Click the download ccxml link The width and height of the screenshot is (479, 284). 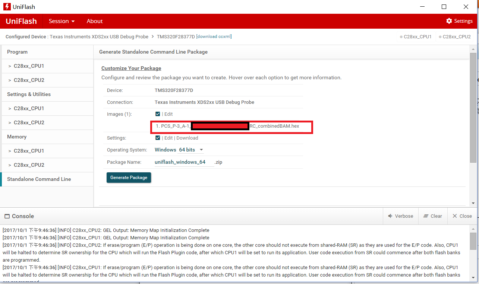click(x=214, y=36)
